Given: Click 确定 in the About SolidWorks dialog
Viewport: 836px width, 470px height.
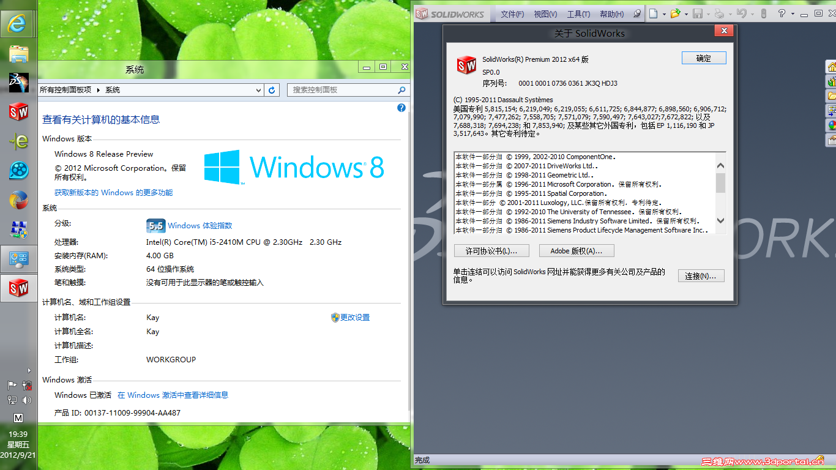Looking at the screenshot, I should tap(704, 58).
